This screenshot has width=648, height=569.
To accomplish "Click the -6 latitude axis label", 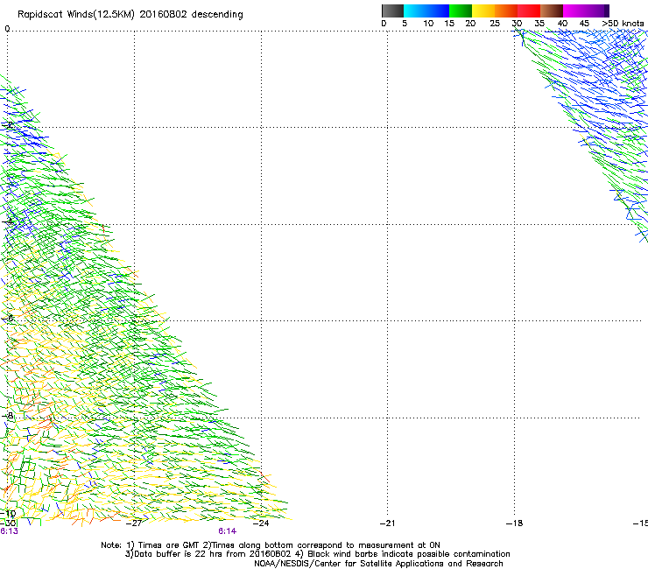I will pyautogui.click(x=8, y=318).
